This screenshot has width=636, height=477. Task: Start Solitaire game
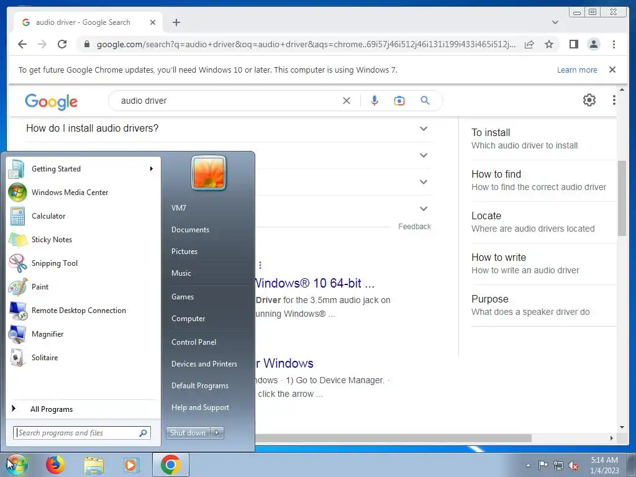(83, 357)
